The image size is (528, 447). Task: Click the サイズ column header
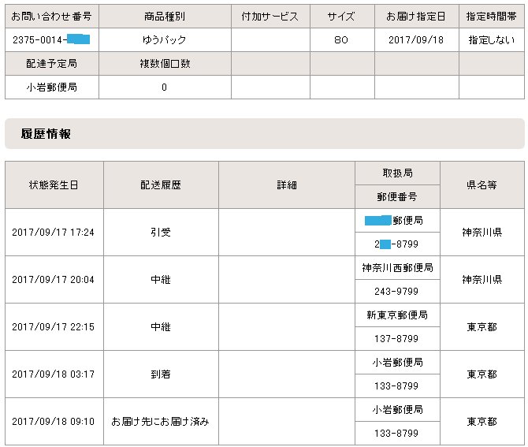pyautogui.click(x=342, y=17)
